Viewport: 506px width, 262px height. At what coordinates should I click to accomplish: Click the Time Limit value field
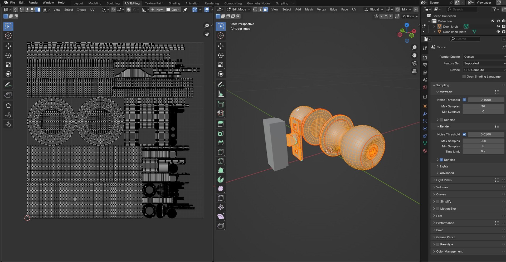[x=483, y=151]
